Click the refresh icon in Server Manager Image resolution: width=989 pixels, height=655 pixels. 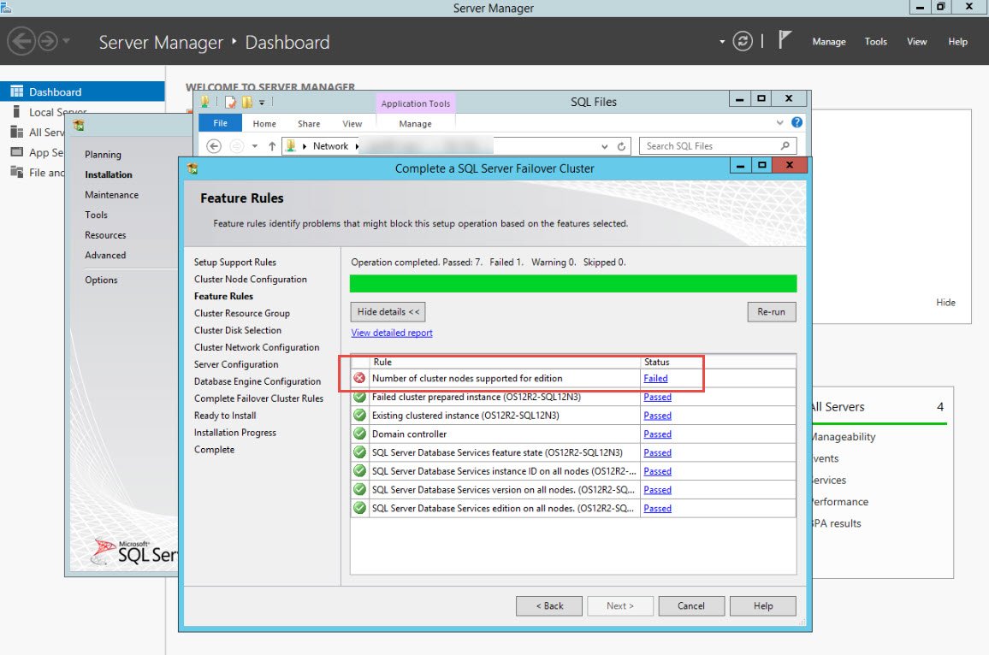click(741, 40)
